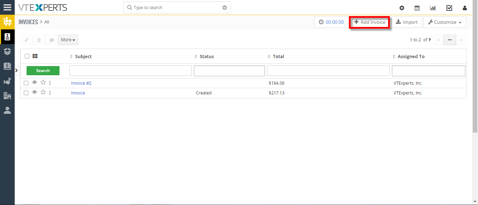The height and width of the screenshot is (205, 478).
Task: Open the hamburger main menu
Action: coord(7,7)
